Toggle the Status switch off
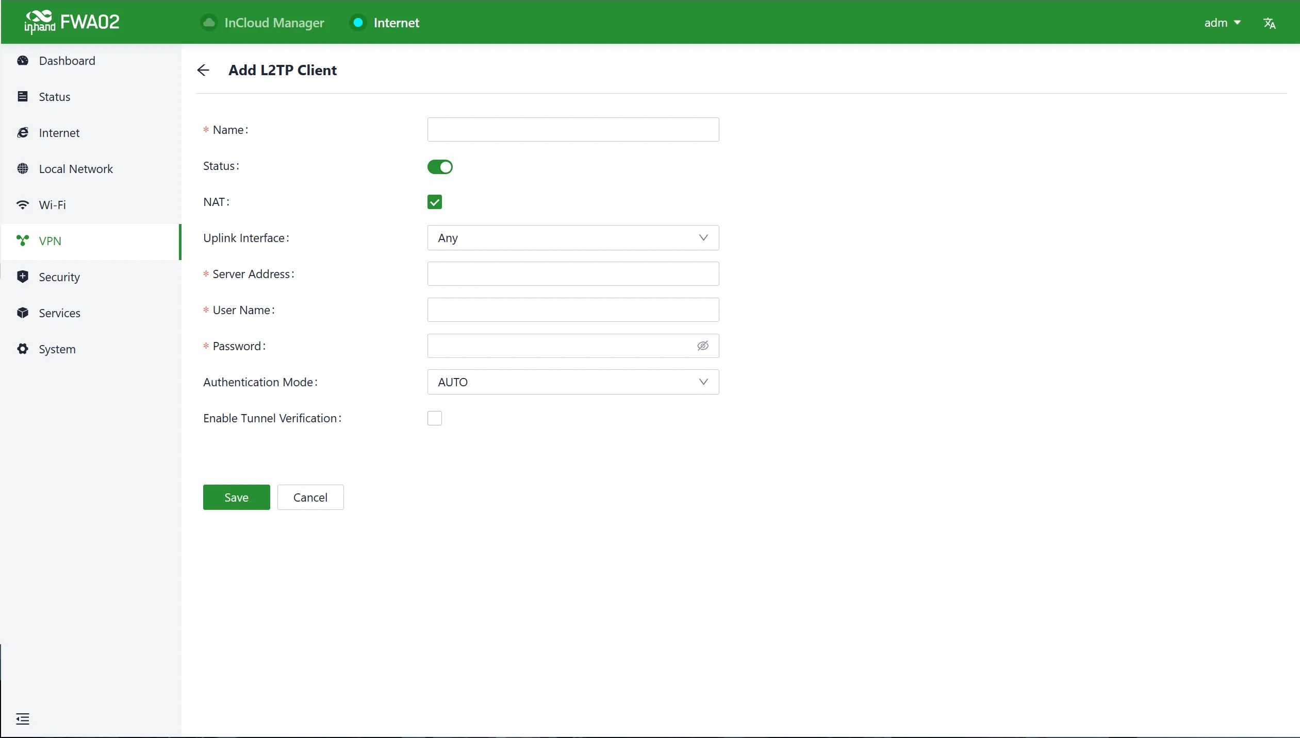 point(440,167)
